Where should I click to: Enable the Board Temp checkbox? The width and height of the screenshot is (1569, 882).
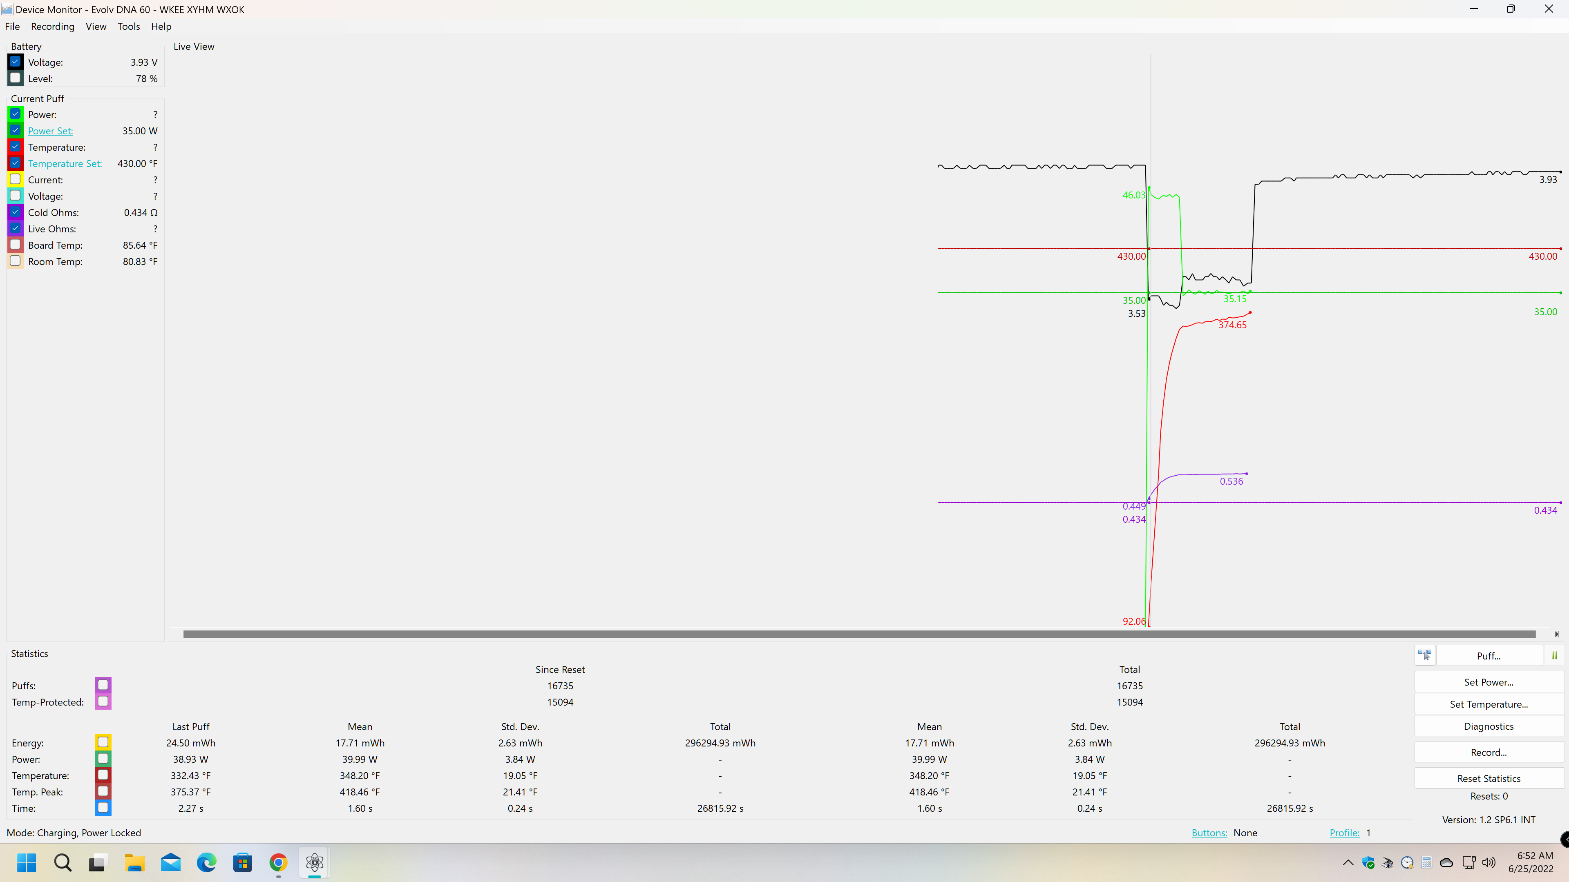pos(16,245)
